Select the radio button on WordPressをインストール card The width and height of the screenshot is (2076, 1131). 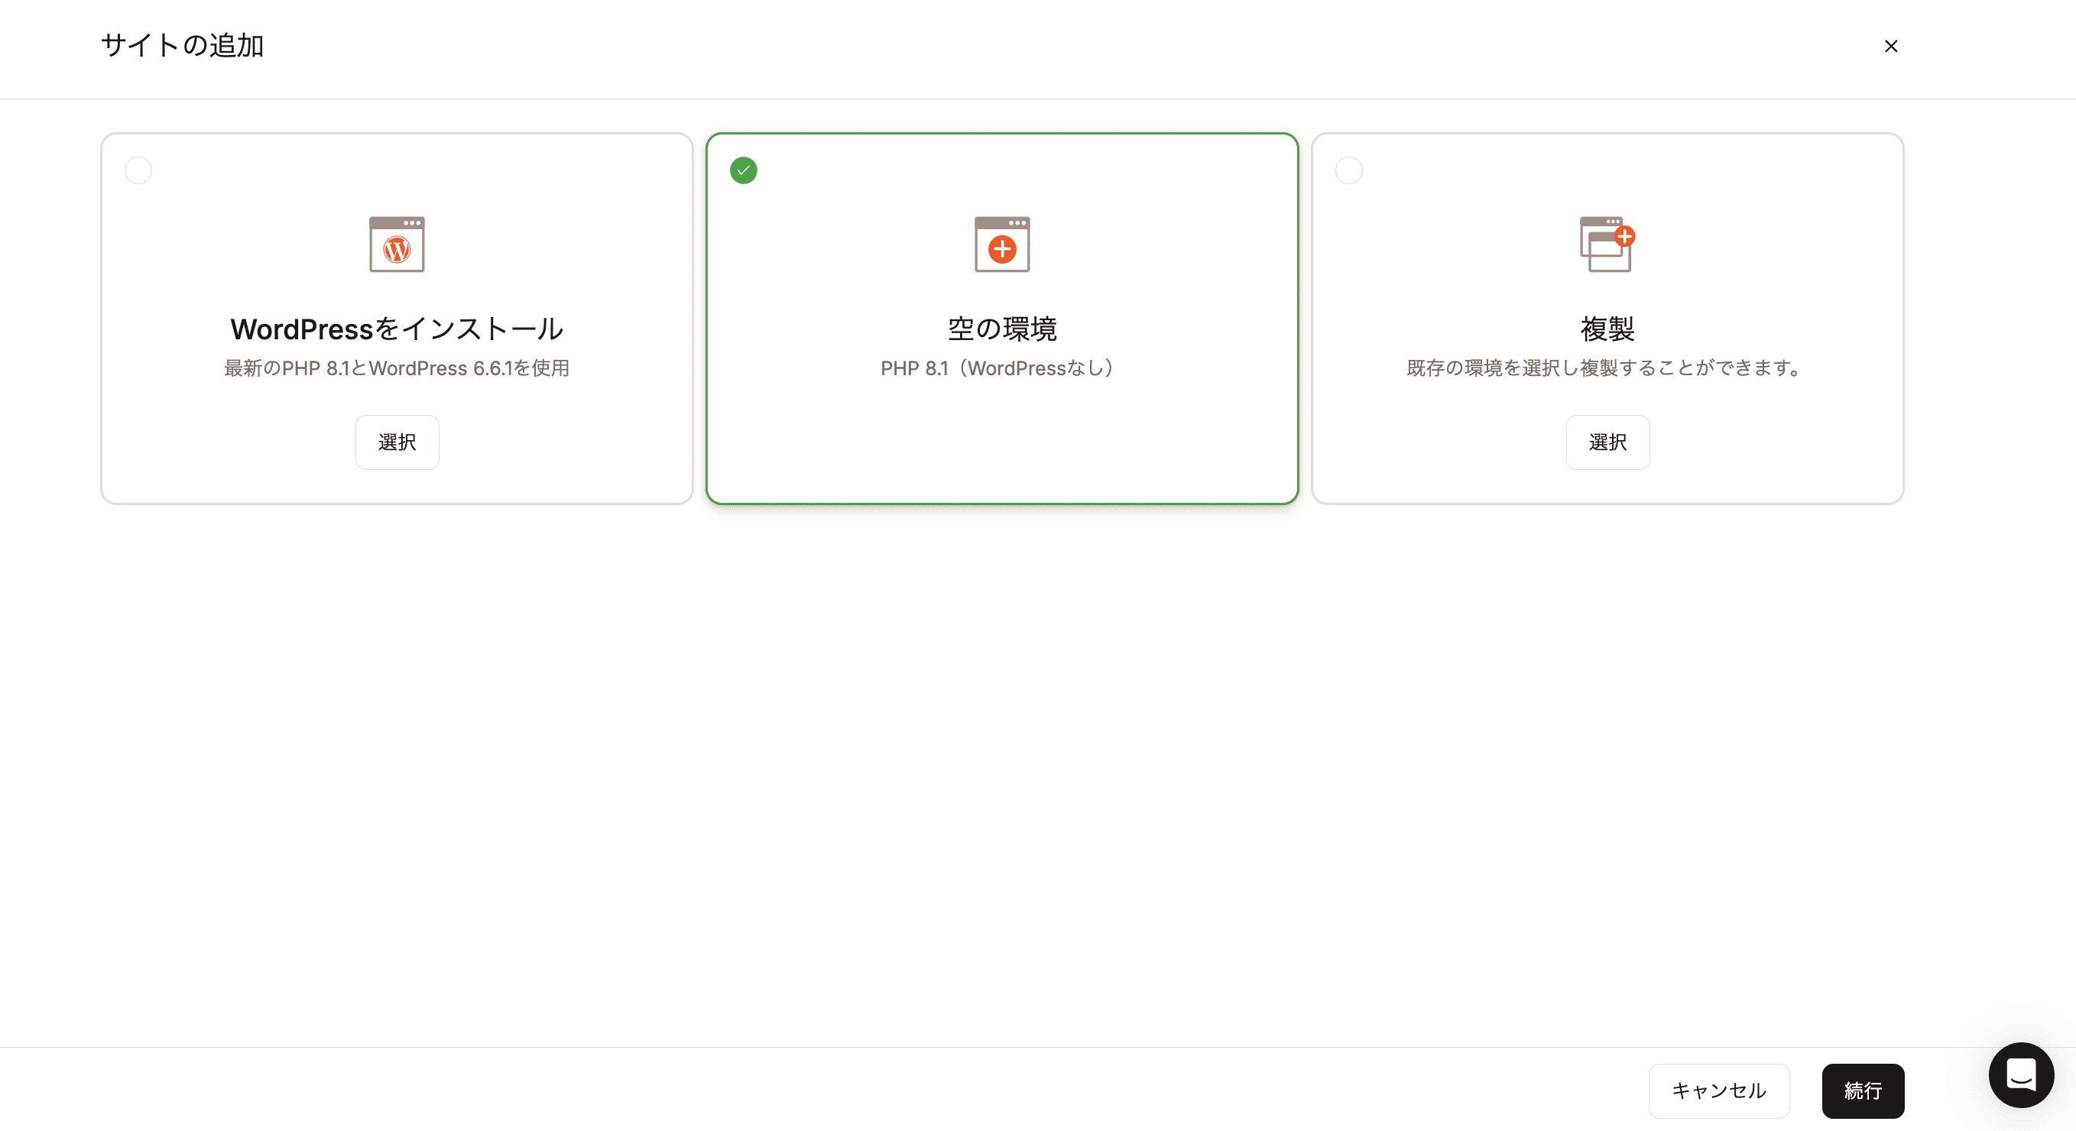(x=138, y=170)
